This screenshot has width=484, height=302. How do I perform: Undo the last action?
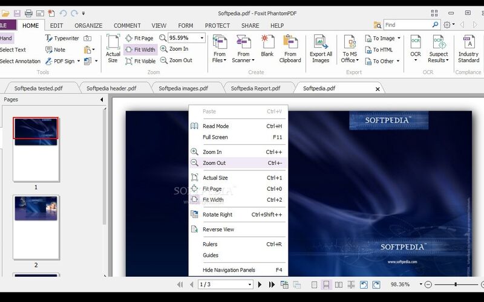point(64,13)
